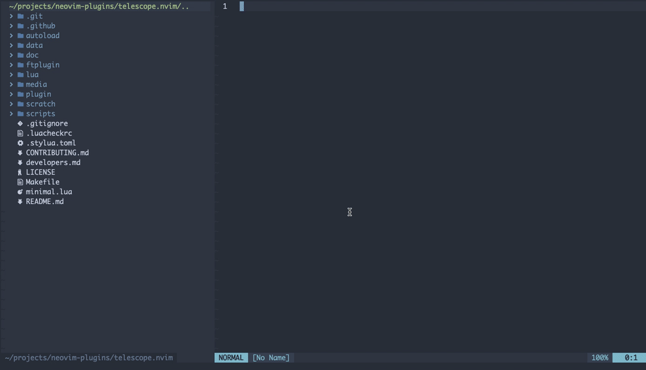Expand the plugin folder chevron
The image size is (646, 370).
11,94
